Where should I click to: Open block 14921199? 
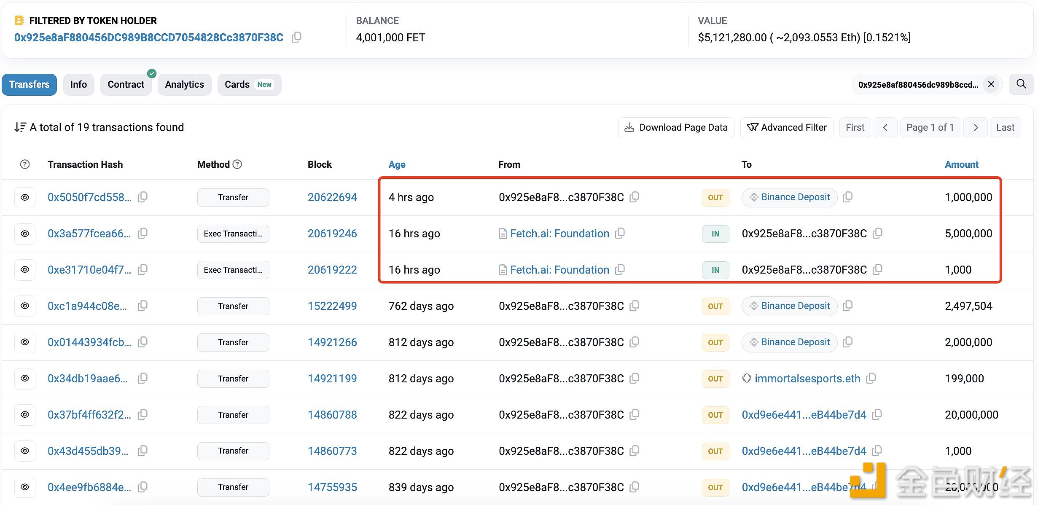click(x=332, y=379)
